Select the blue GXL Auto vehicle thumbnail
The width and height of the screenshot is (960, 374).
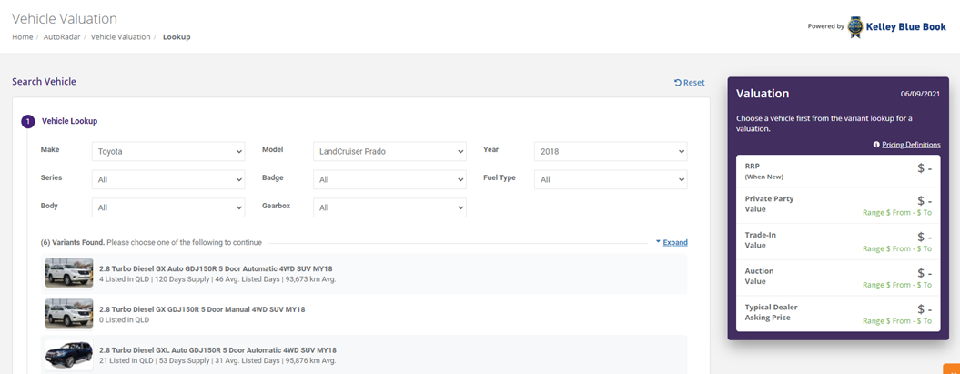(69, 355)
